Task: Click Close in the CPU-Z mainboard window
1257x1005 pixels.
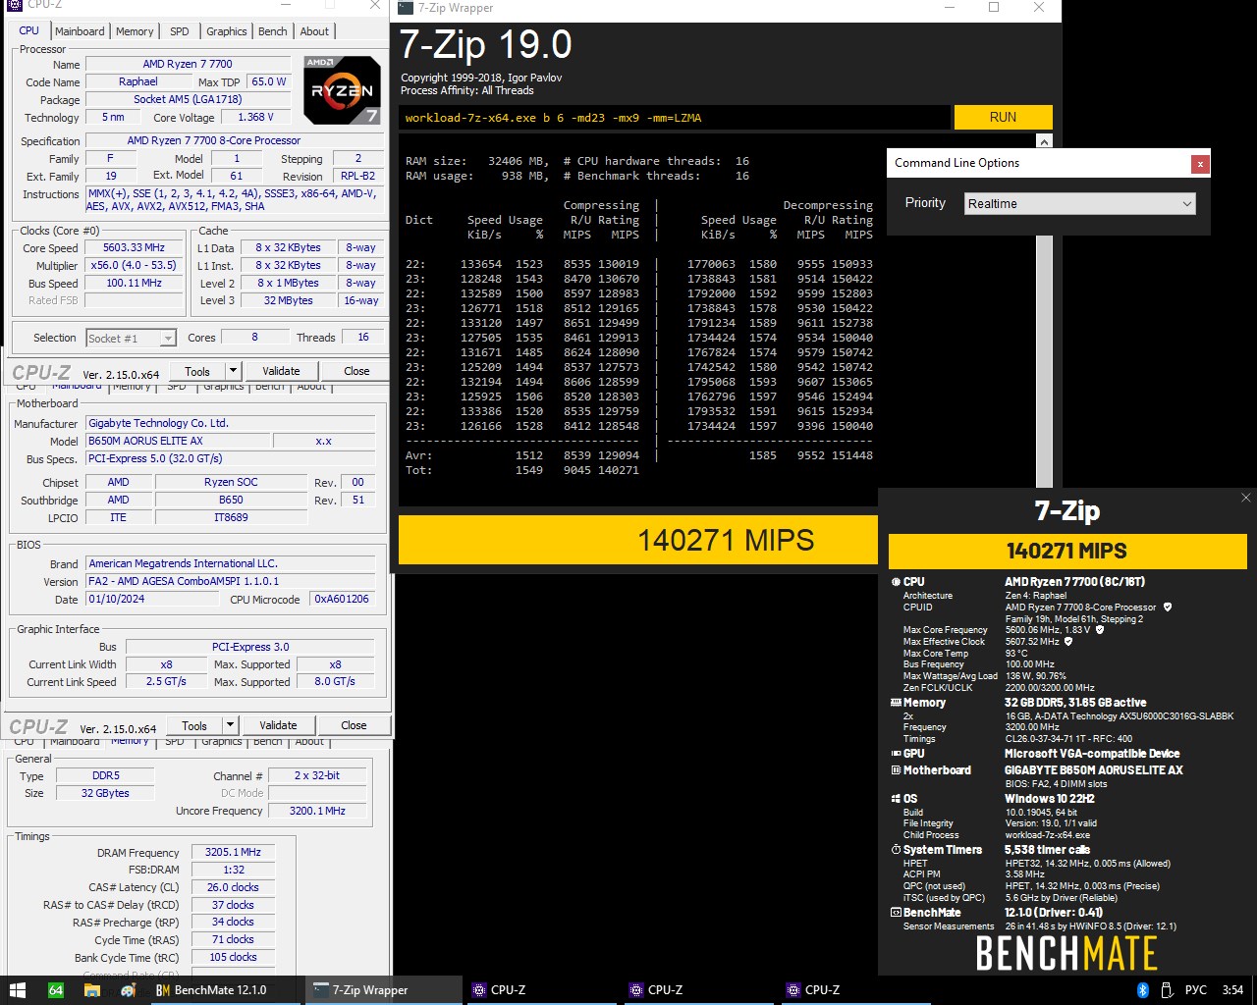Action: click(354, 725)
